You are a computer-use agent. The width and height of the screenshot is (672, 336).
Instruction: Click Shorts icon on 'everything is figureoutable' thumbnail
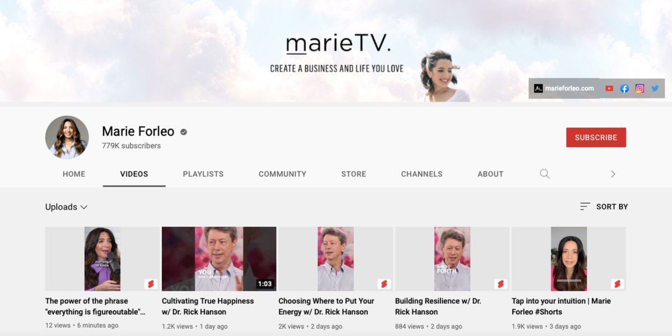click(151, 284)
